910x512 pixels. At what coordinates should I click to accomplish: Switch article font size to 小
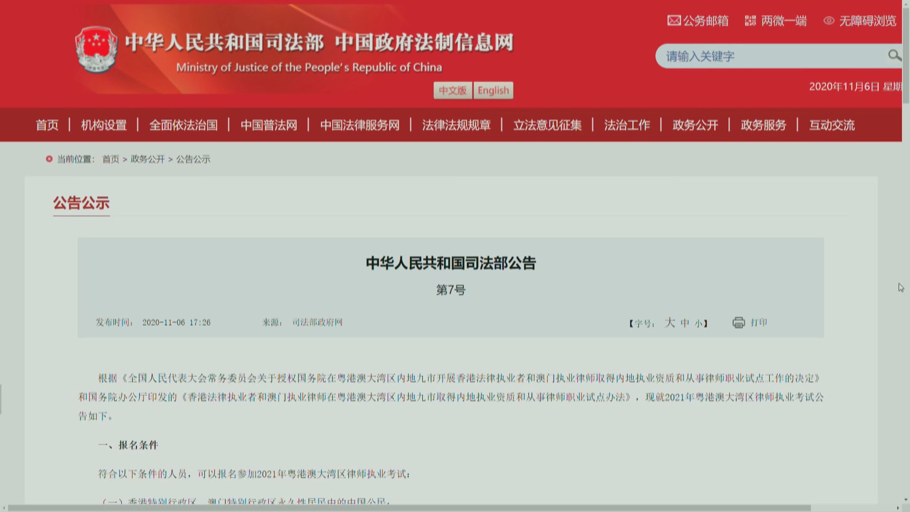(x=699, y=323)
